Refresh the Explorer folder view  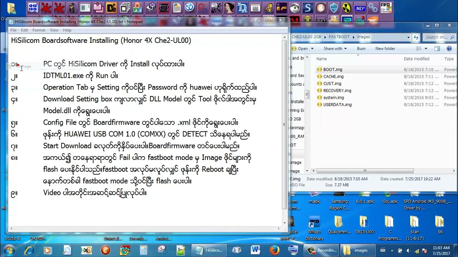(x=416, y=37)
